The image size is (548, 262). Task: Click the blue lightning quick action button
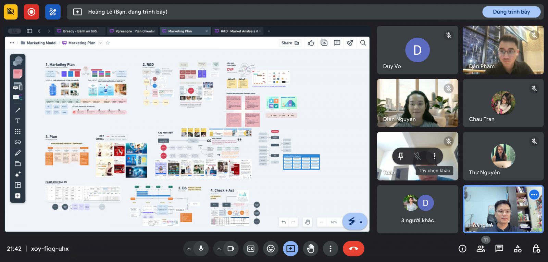coord(352,221)
